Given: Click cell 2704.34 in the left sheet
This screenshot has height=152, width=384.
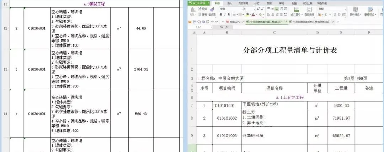Looking at the screenshot, I should point(141,69).
